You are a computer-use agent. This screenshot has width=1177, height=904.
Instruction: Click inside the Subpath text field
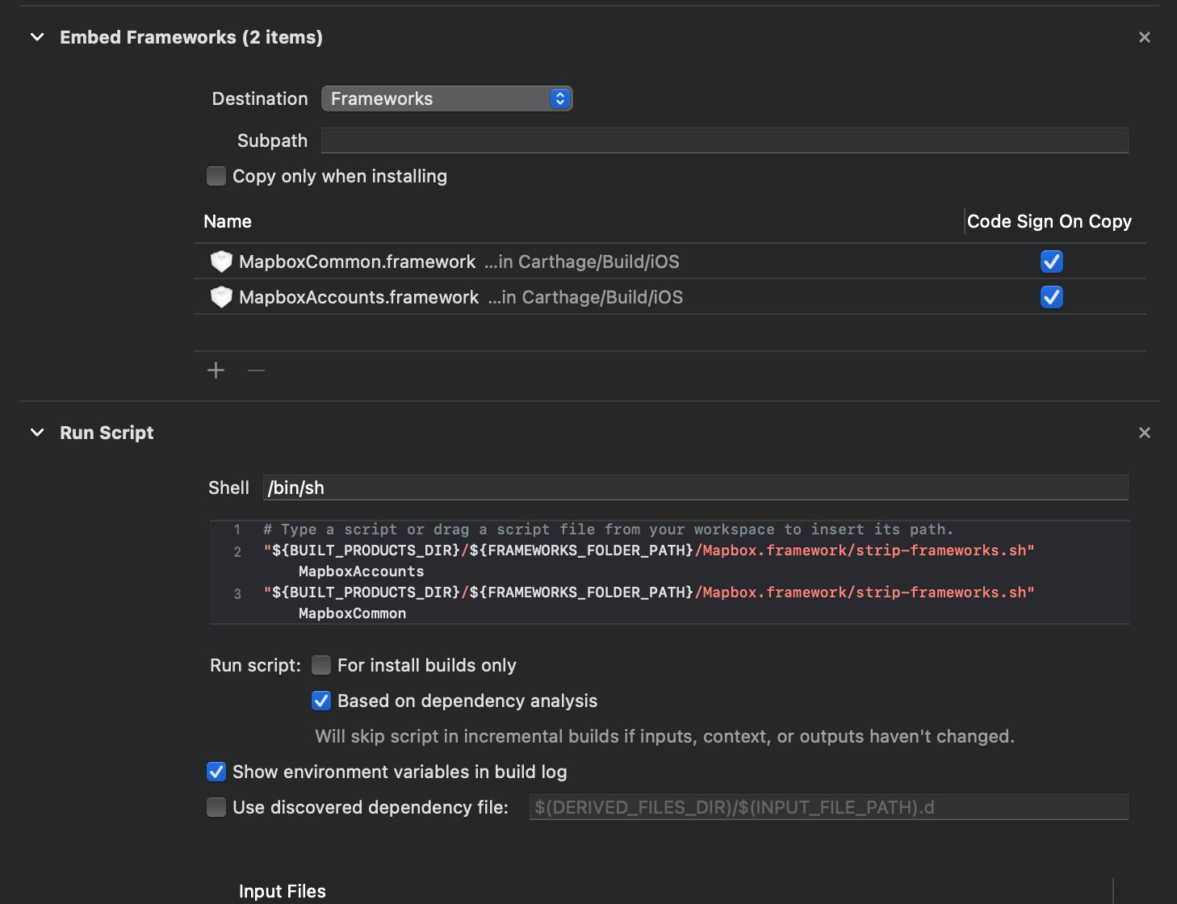click(724, 140)
